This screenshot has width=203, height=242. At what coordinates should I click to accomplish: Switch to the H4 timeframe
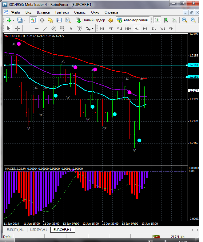pyautogui.click(x=145, y=28)
